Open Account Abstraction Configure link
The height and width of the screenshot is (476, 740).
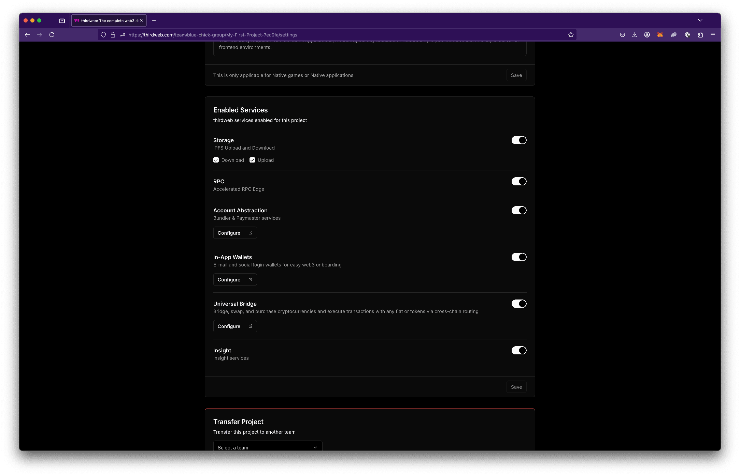(x=235, y=233)
